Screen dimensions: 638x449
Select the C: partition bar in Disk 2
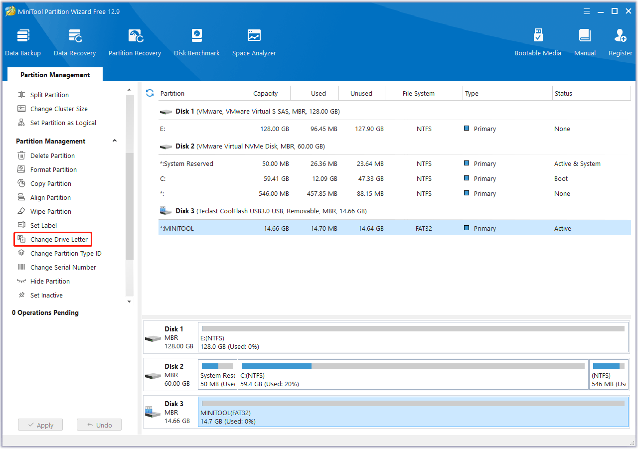[413, 375]
